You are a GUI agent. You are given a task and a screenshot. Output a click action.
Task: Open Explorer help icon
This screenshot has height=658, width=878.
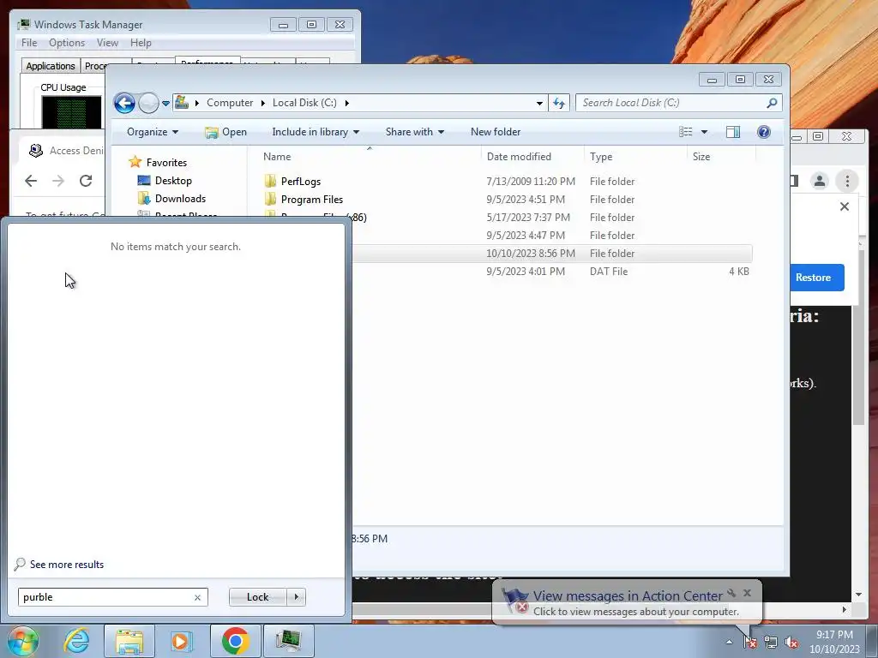point(764,132)
